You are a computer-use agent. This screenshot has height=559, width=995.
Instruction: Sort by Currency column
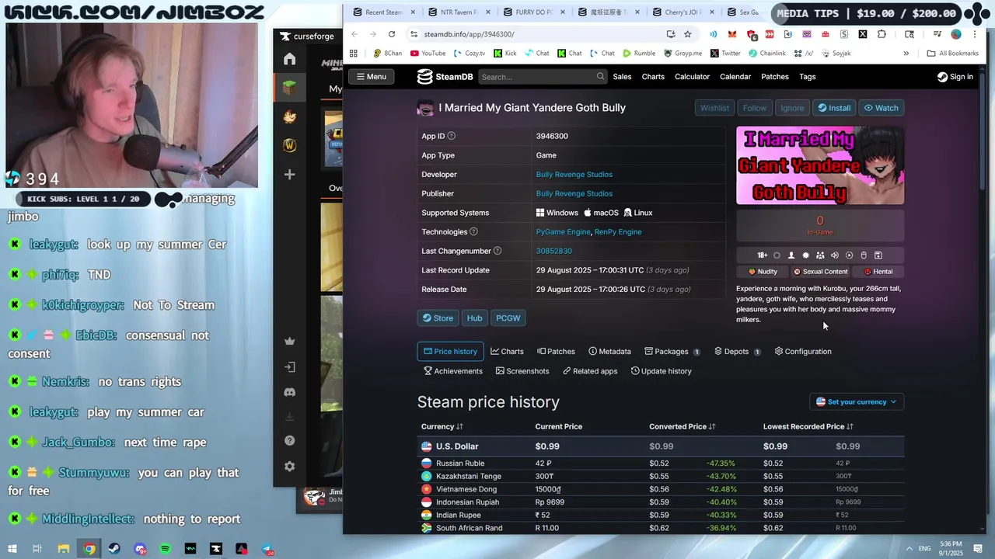coord(442,426)
